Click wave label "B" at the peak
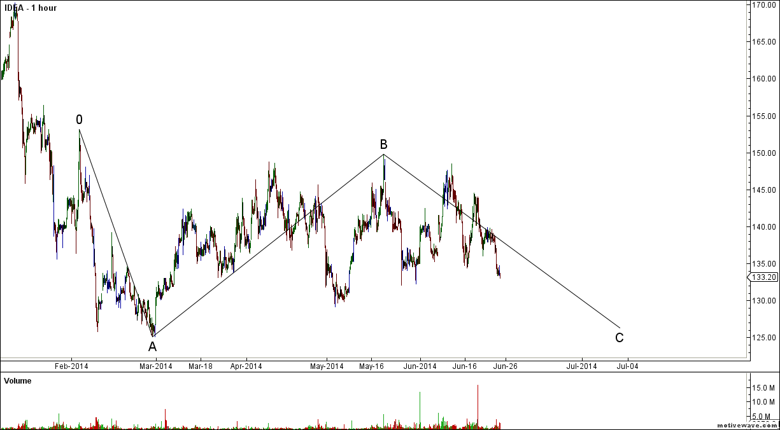This screenshot has width=780, height=430. click(x=384, y=144)
